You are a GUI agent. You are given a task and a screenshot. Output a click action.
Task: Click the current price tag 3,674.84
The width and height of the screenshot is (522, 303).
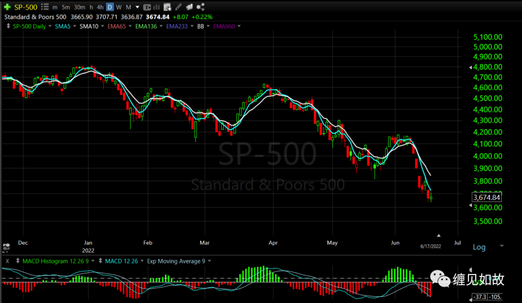coord(487,197)
